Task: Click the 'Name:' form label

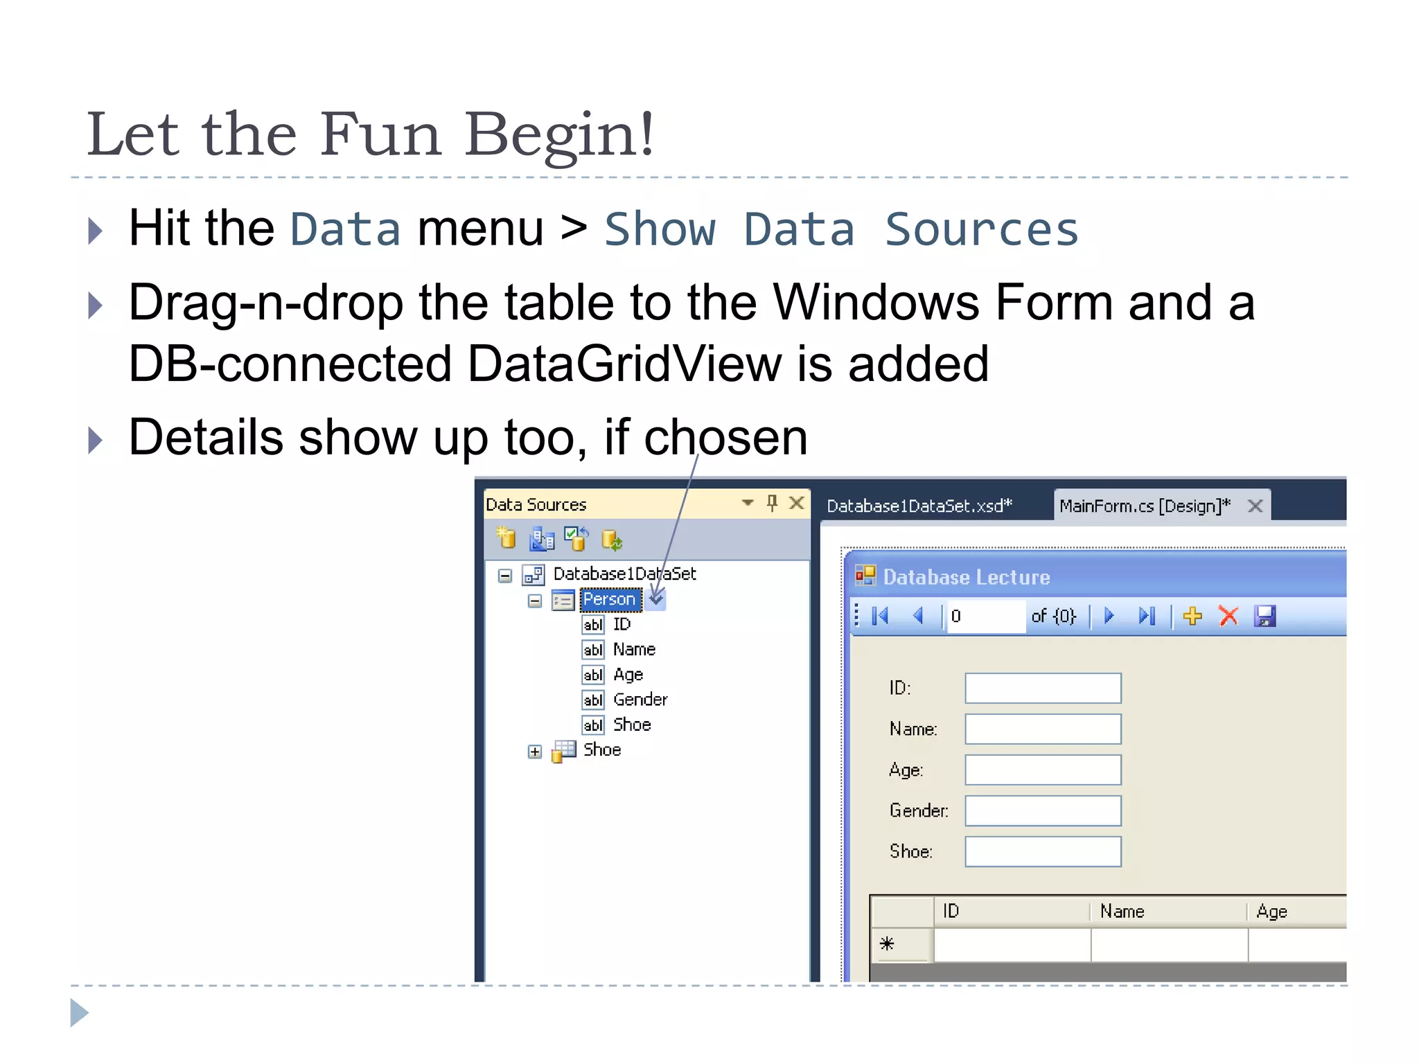Action: tap(913, 729)
